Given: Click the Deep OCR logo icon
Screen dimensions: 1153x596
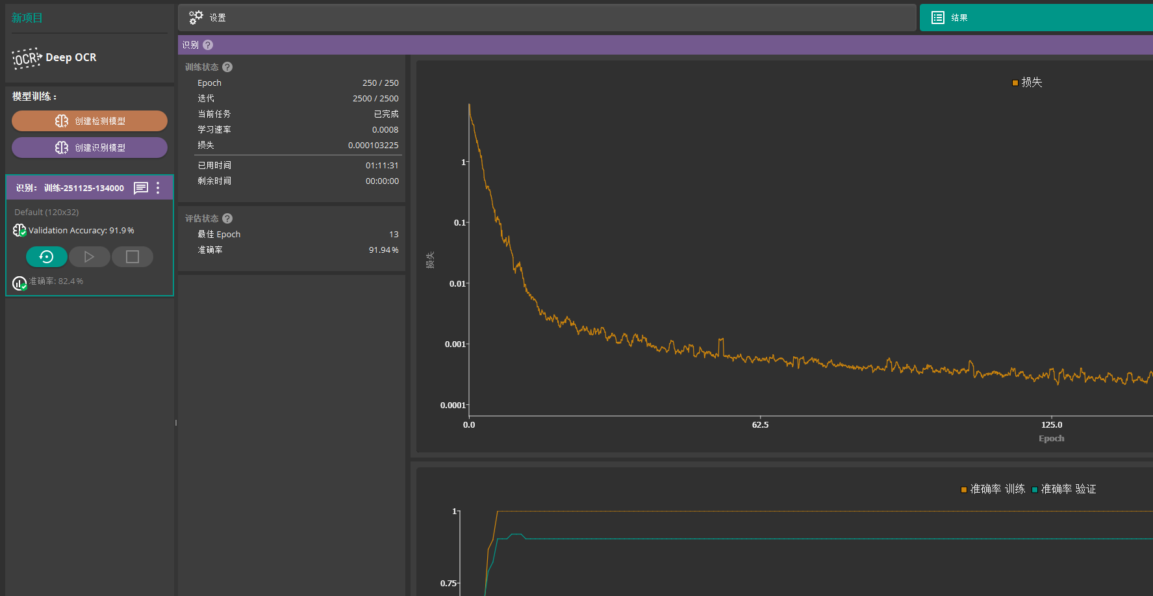Looking at the screenshot, I should click(27, 58).
